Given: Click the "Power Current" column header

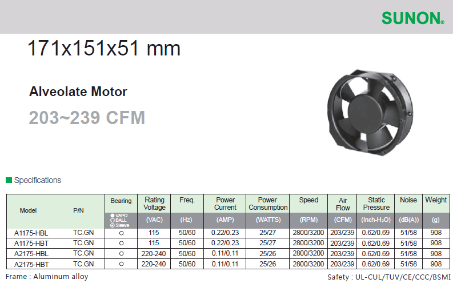Looking at the screenshot, I should click(x=225, y=204).
